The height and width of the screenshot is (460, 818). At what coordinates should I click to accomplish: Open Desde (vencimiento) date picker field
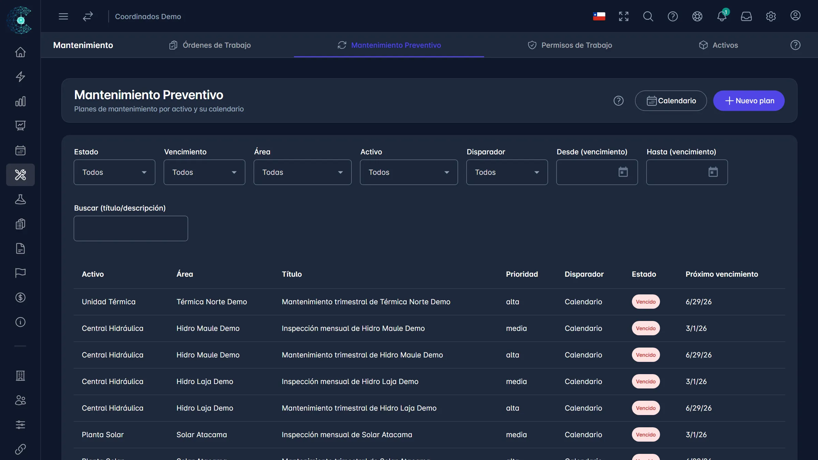(597, 172)
